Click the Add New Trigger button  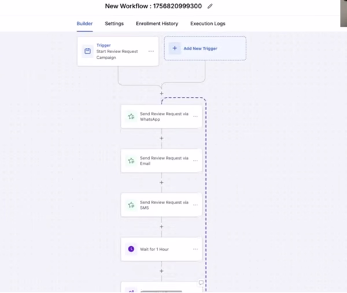pos(205,48)
